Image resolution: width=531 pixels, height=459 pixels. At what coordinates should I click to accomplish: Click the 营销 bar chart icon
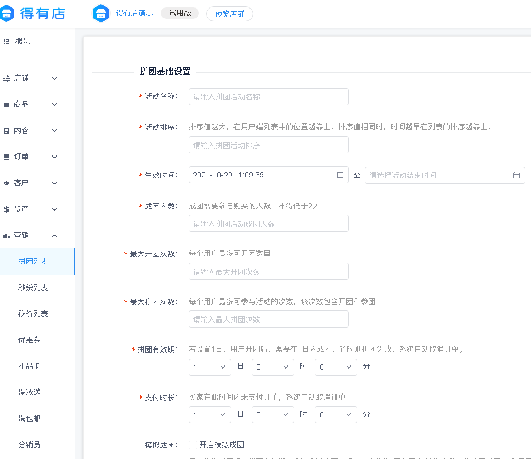pos(6,236)
